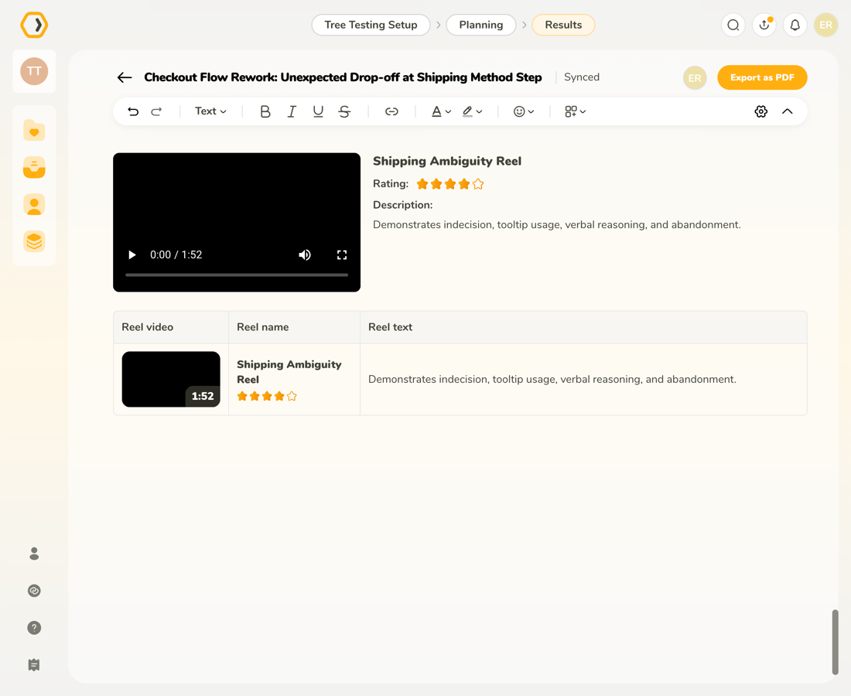851x696 pixels.
Task: Open editor settings gear
Action: point(761,111)
